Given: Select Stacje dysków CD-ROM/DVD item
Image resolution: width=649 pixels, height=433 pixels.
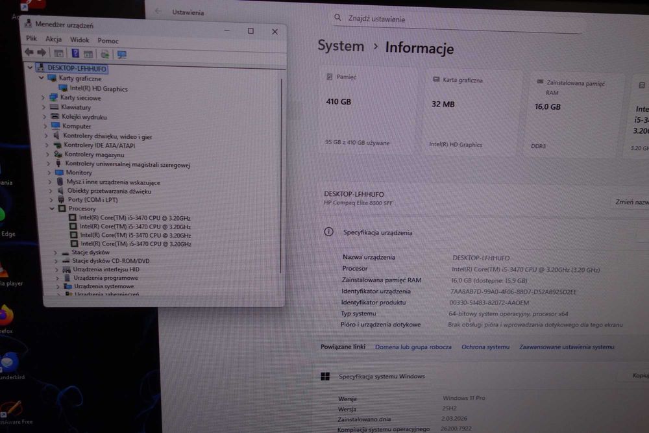Looking at the screenshot, I should tap(111, 261).
